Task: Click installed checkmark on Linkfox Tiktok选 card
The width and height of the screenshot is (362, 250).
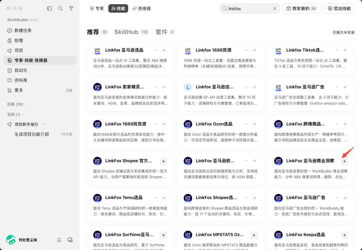Action: click(x=345, y=50)
